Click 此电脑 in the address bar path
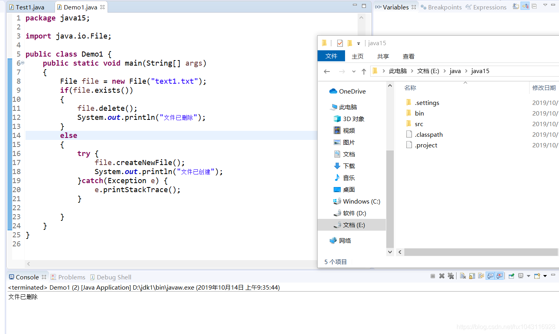Image resolution: width=559 pixels, height=334 pixels. [398, 71]
